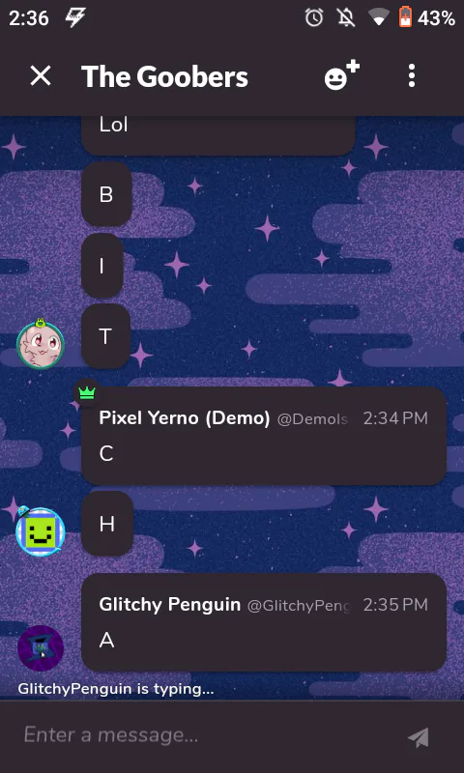The height and width of the screenshot is (773, 464).
Task: Focus the Enter a message field
Action: [x=207, y=735]
